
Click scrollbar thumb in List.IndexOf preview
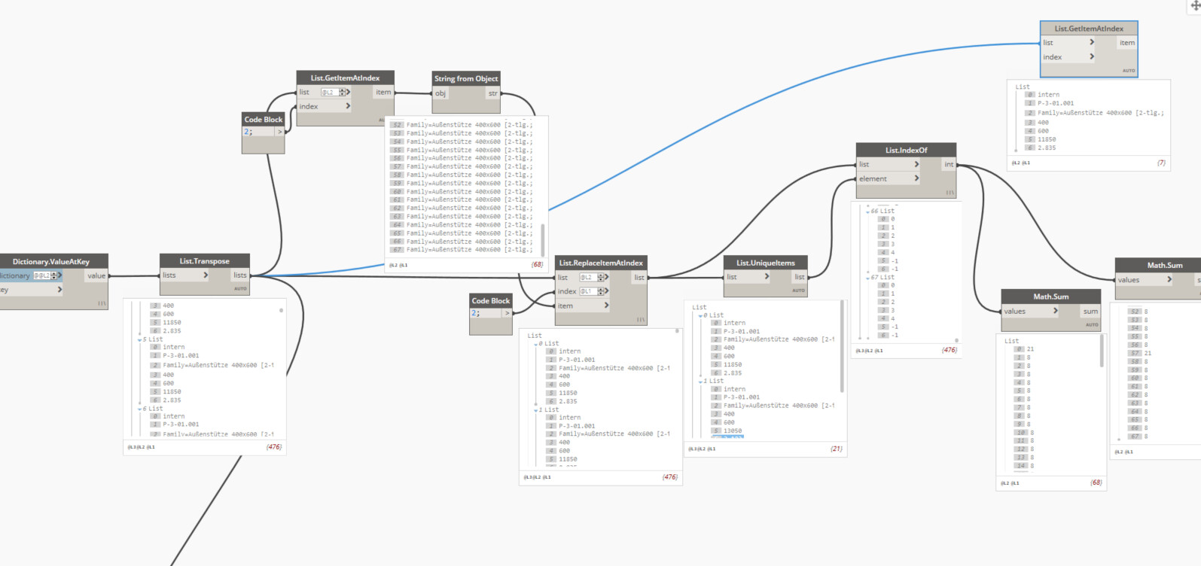pyautogui.click(x=957, y=341)
